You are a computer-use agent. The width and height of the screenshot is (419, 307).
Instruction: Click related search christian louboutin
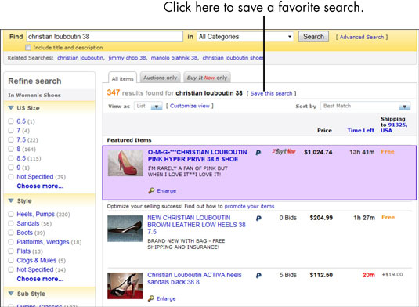pos(80,58)
